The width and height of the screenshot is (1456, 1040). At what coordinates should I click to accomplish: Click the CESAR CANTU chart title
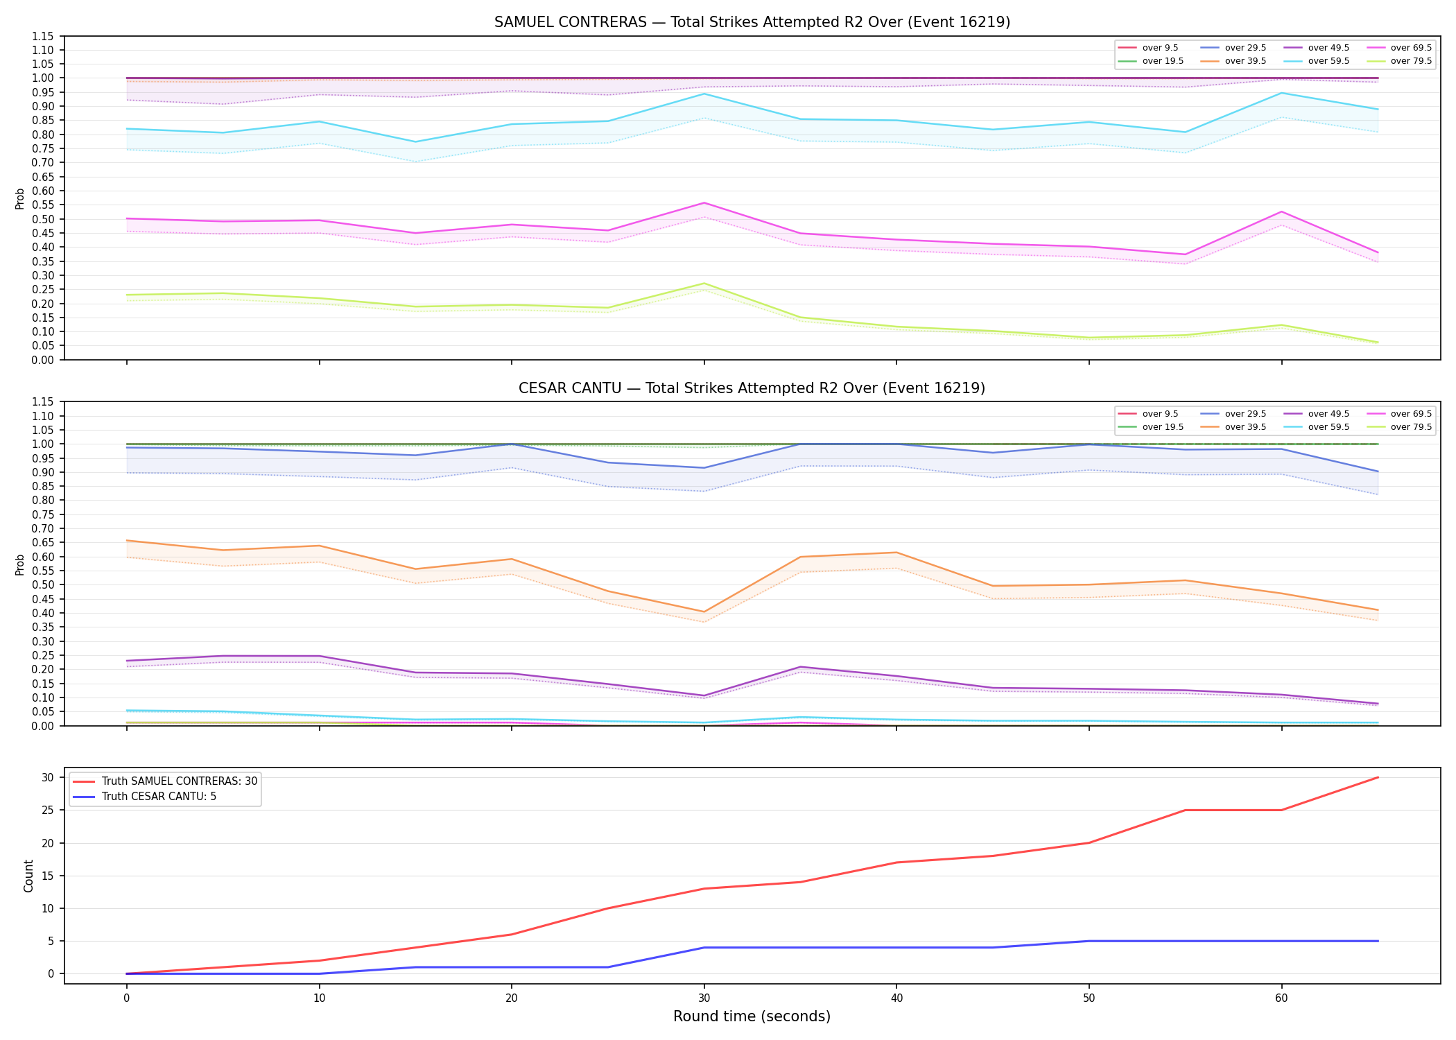pyautogui.click(x=752, y=388)
